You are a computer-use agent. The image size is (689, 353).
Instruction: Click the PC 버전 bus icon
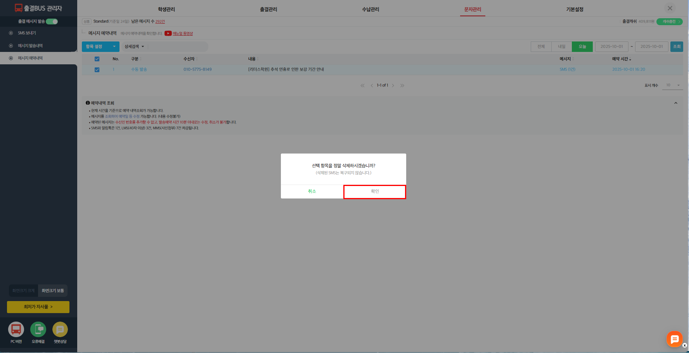point(16,330)
